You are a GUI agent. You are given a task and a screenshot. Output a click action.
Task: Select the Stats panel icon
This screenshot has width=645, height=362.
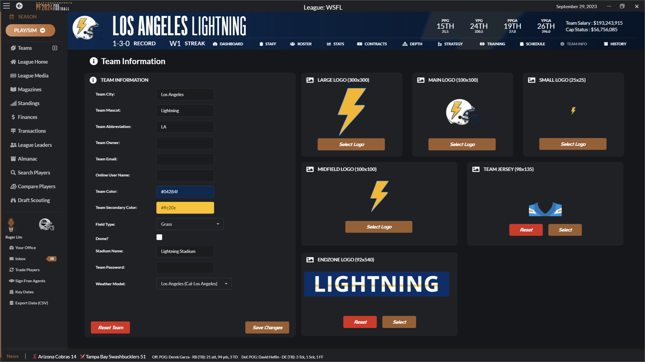pos(329,44)
